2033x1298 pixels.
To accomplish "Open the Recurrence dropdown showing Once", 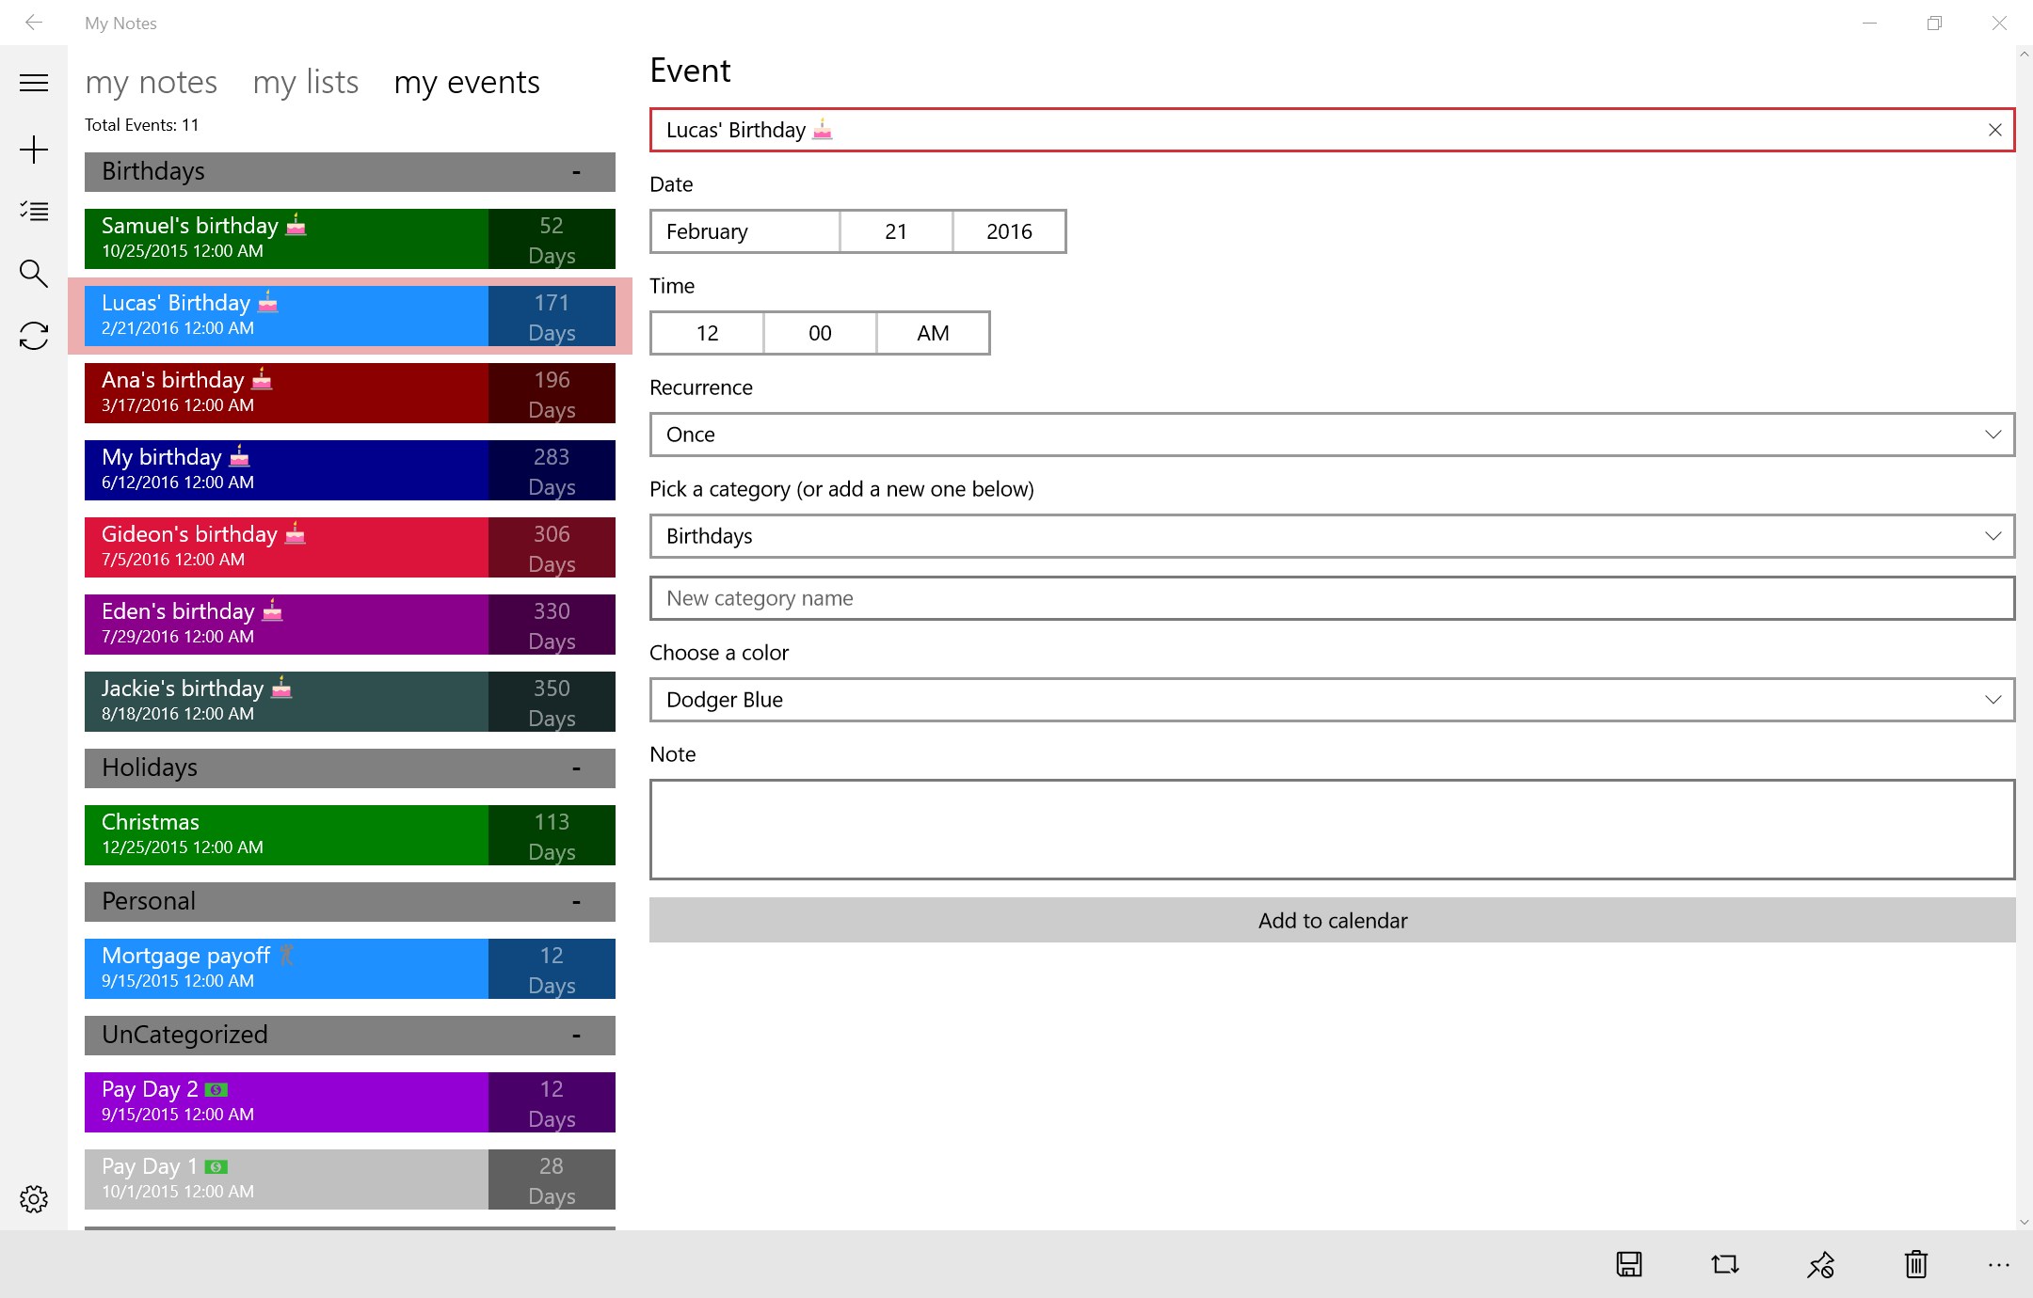I will click(x=1331, y=435).
